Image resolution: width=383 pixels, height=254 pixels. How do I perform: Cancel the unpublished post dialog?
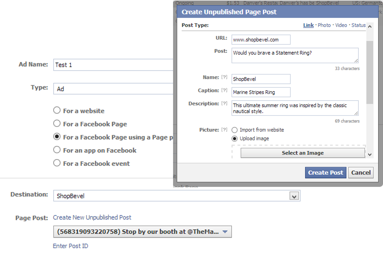click(361, 172)
